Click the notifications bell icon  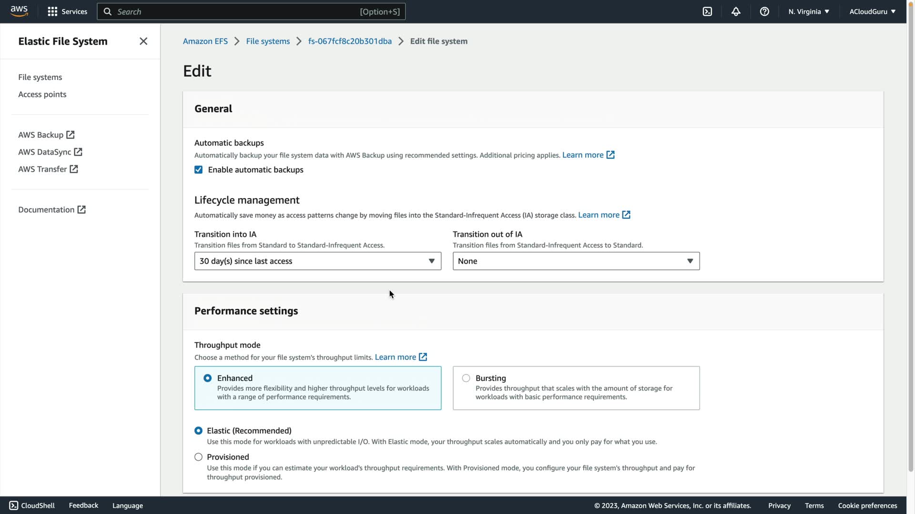(x=736, y=11)
